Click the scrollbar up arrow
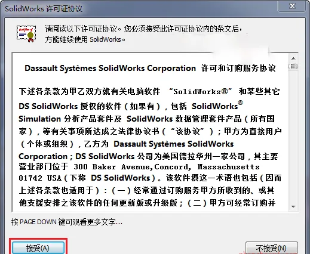Image resolution: width=310 pixels, height=254 pixels. tap(293, 58)
